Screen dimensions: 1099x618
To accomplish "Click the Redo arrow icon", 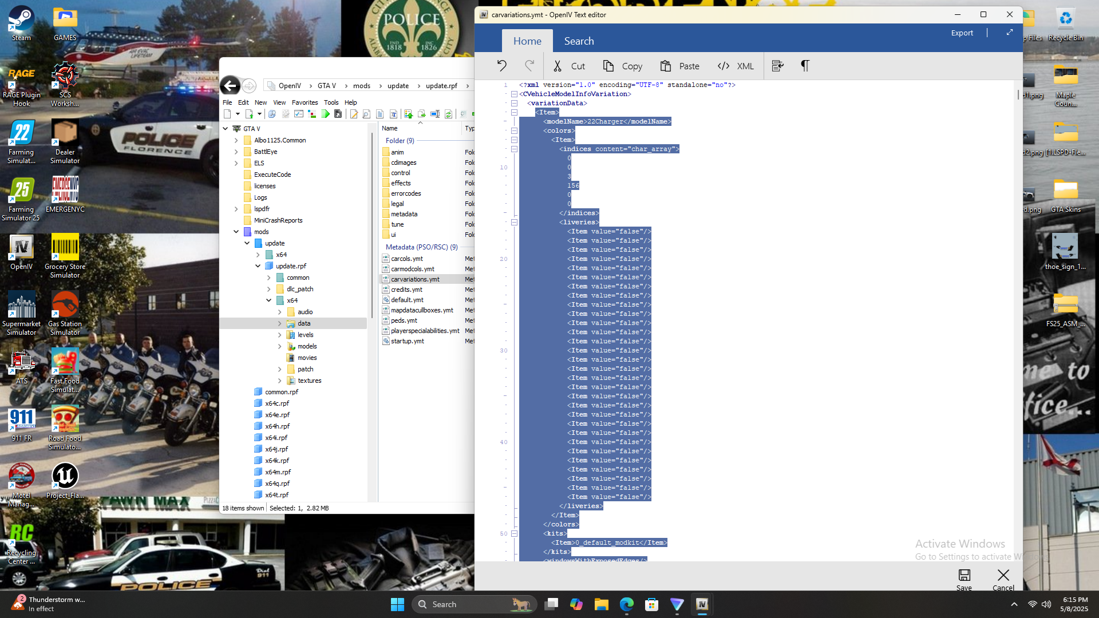I will (x=529, y=66).
